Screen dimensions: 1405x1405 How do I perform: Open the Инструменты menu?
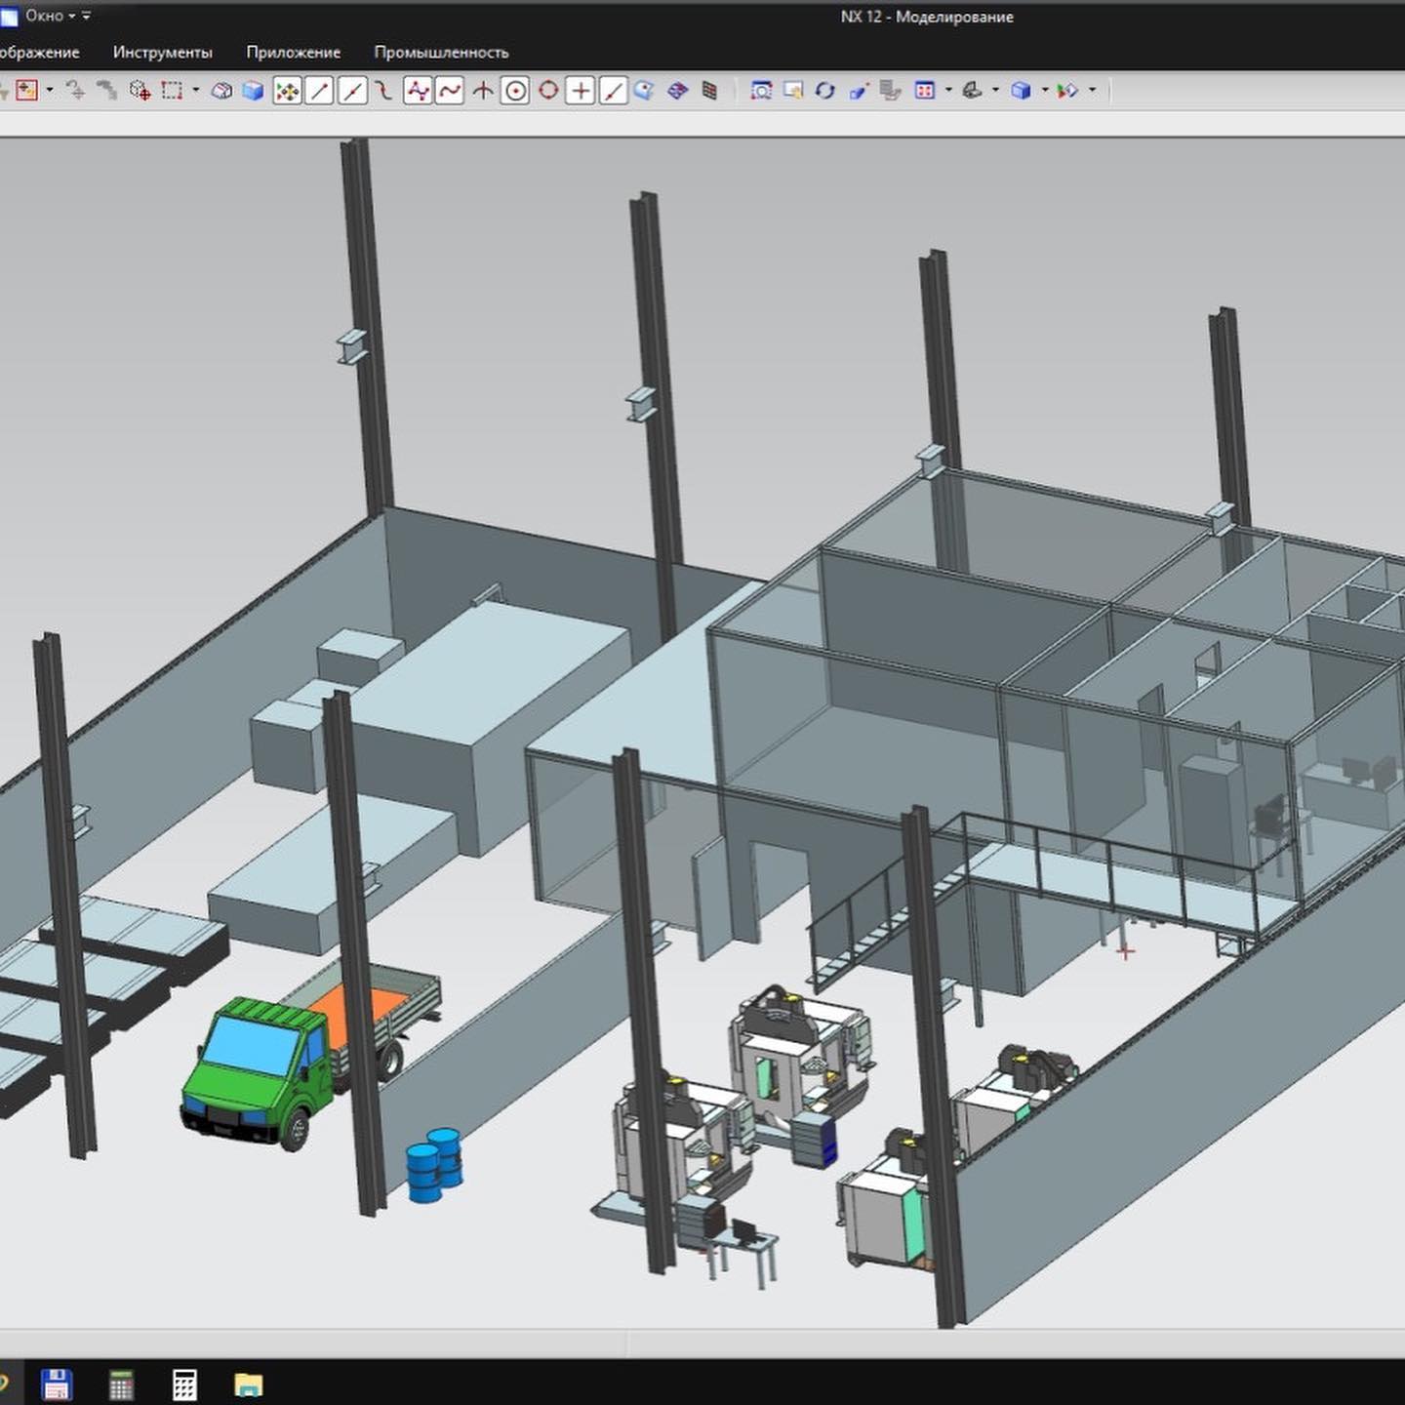[x=162, y=53]
